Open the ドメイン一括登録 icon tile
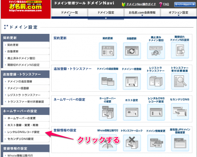197x157 pixels. pyautogui.click(x=132, y=81)
